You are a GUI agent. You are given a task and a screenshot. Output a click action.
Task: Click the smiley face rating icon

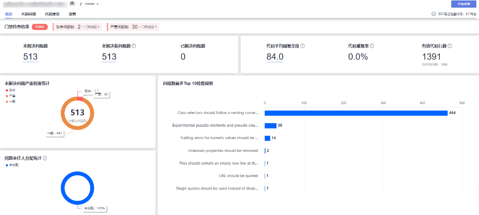(x=433, y=14)
